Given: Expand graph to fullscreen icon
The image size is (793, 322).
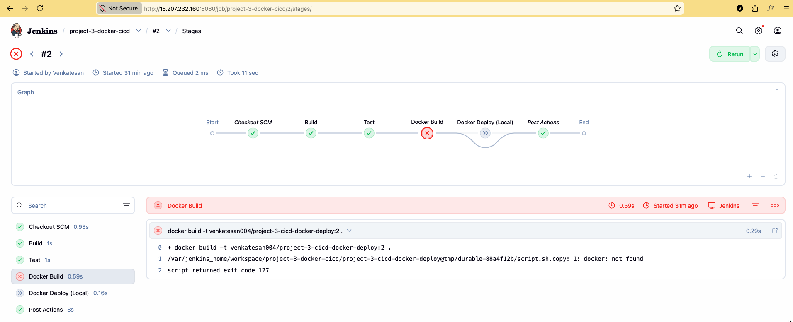Looking at the screenshot, I should 776,92.
